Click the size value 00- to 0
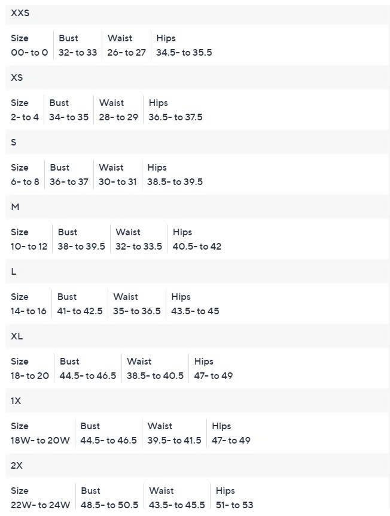 point(29,53)
